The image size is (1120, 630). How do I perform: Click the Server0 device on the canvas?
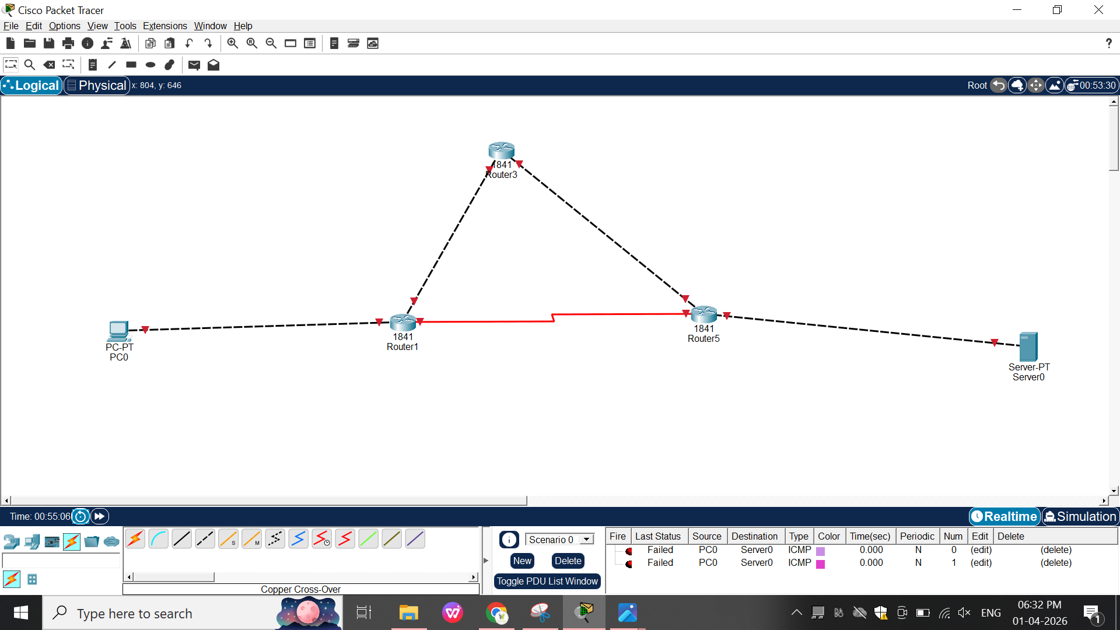pyautogui.click(x=1028, y=346)
